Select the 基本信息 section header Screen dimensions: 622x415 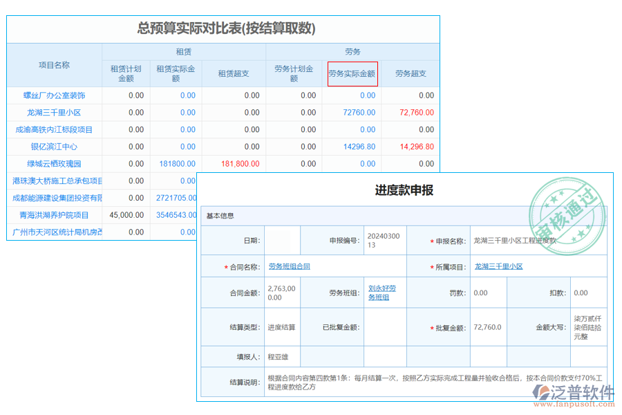coord(220,215)
